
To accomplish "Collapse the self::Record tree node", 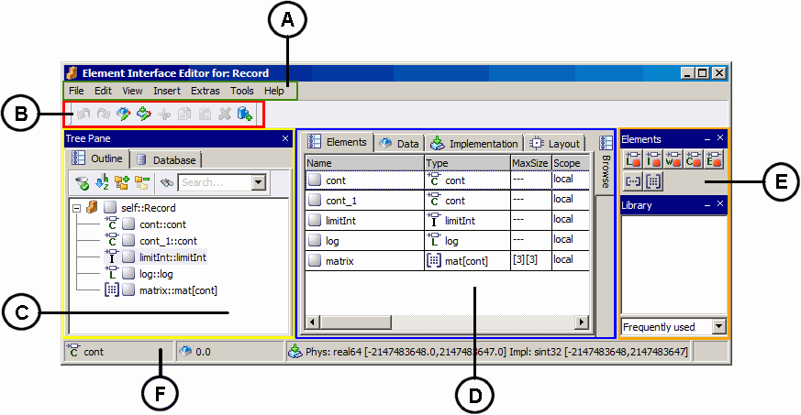I will point(77,208).
